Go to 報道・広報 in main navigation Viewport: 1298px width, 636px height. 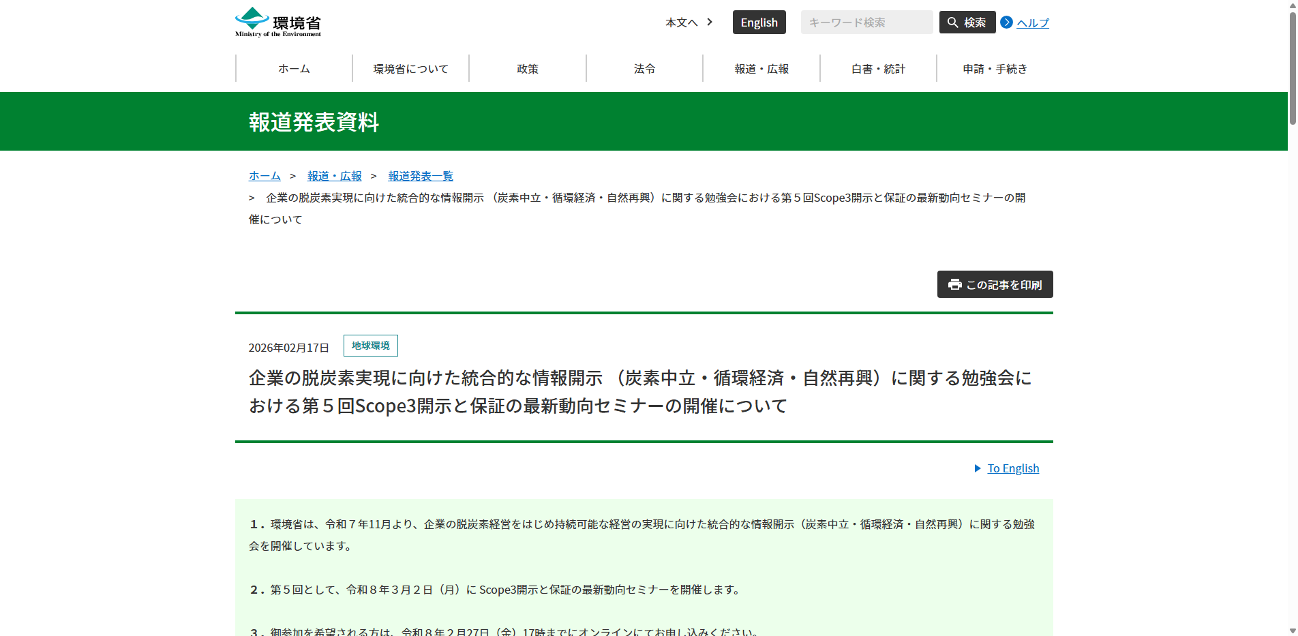(761, 69)
